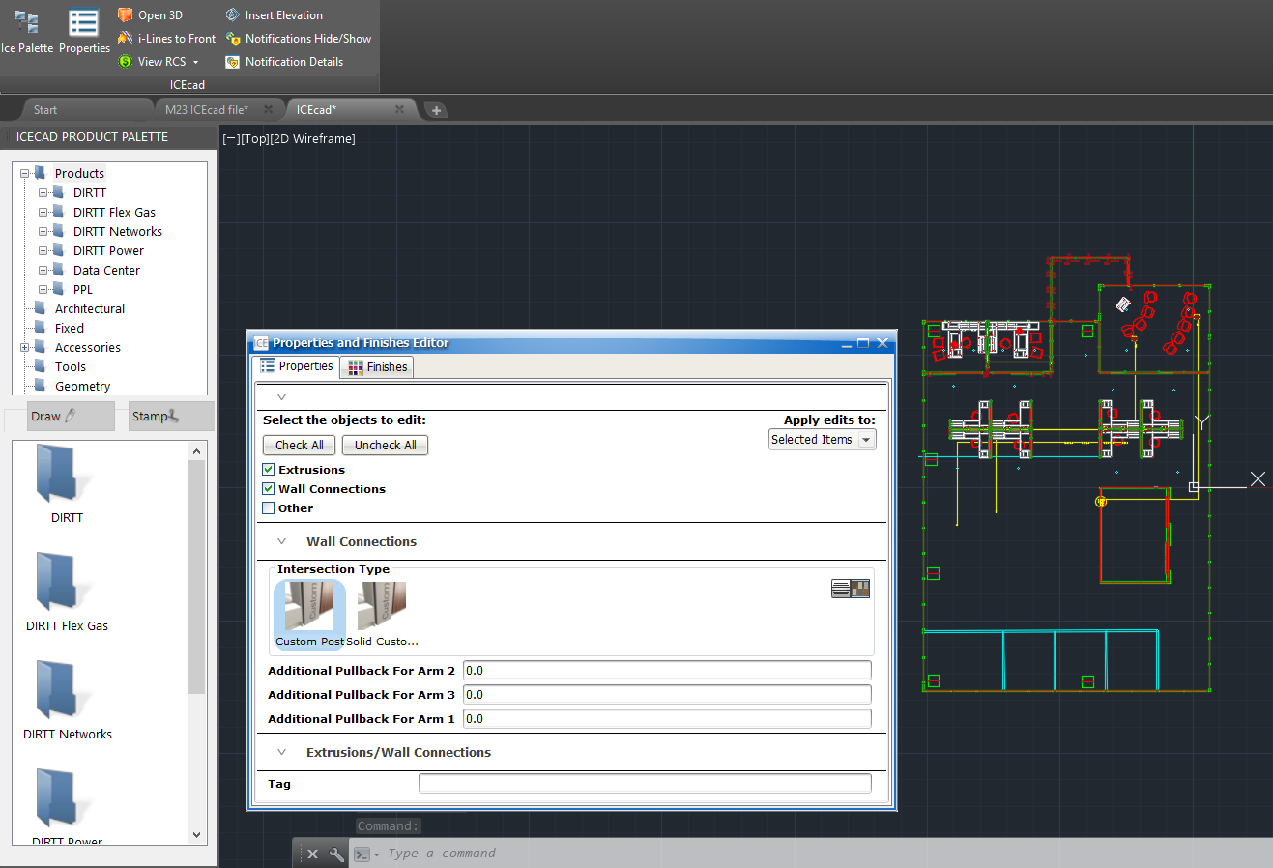This screenshot has height=868, width=1273.
Task: Open recent commands prompt icon
Action: pyautogui.click(x=365, y=854)
